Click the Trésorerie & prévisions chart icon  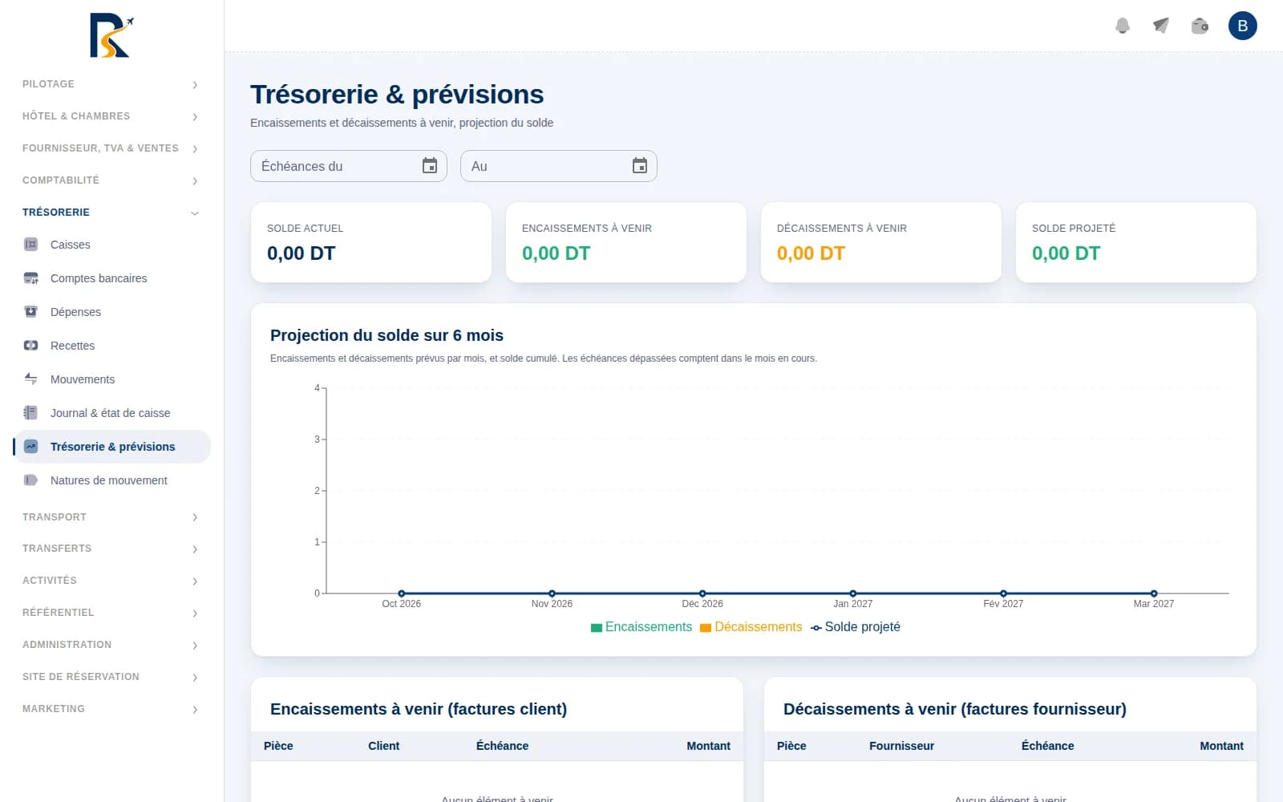[x=31, y=447]
